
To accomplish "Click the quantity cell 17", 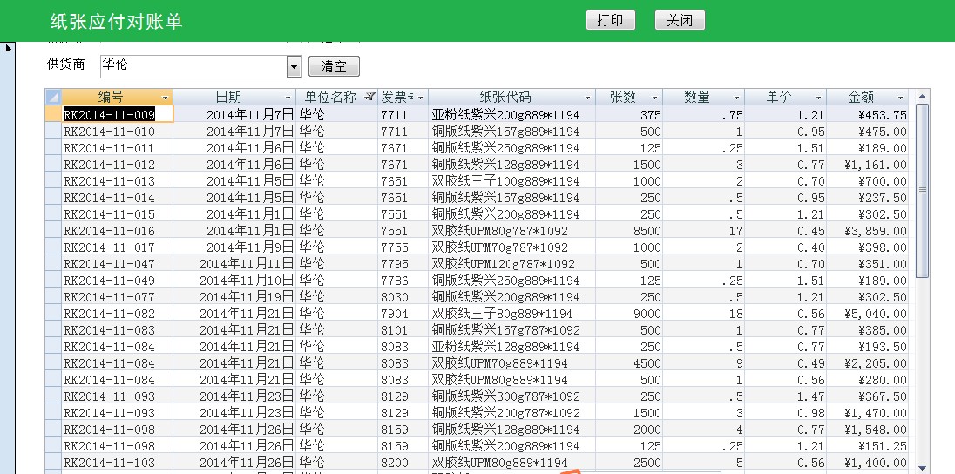I will (x=703, y=231).
